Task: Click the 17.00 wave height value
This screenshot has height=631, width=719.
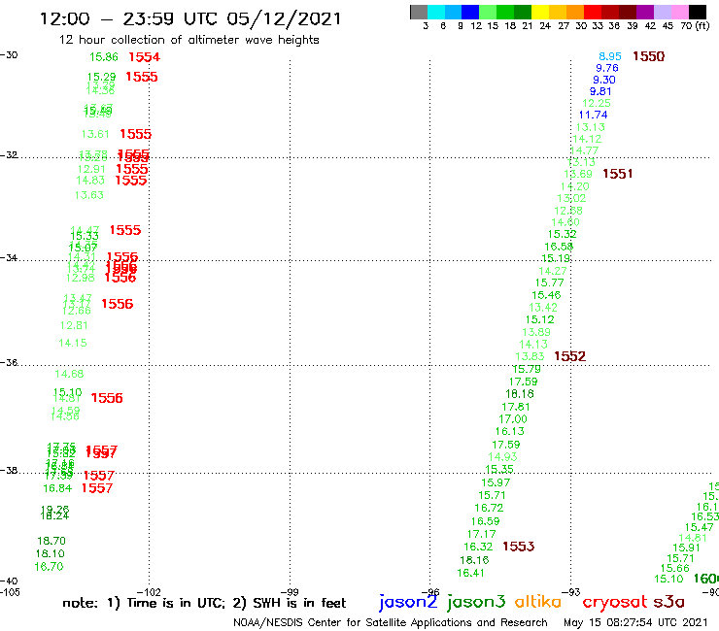Action: pyautogui.click(x=513, y=419)
